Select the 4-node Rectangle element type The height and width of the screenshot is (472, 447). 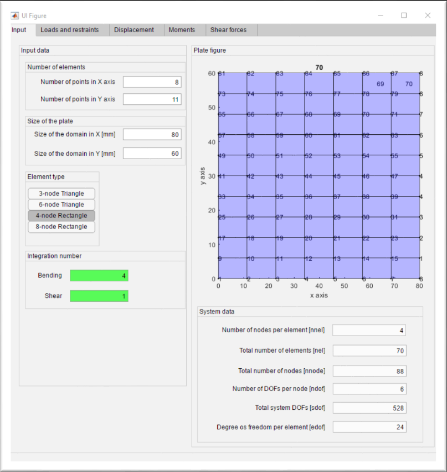point(61,215)
